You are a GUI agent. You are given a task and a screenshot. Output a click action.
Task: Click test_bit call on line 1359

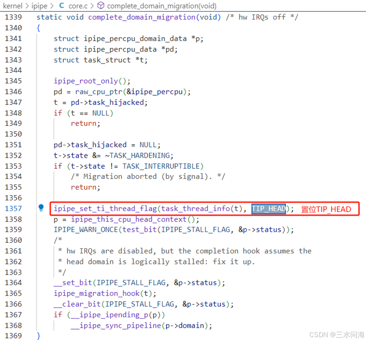point(140,230)
